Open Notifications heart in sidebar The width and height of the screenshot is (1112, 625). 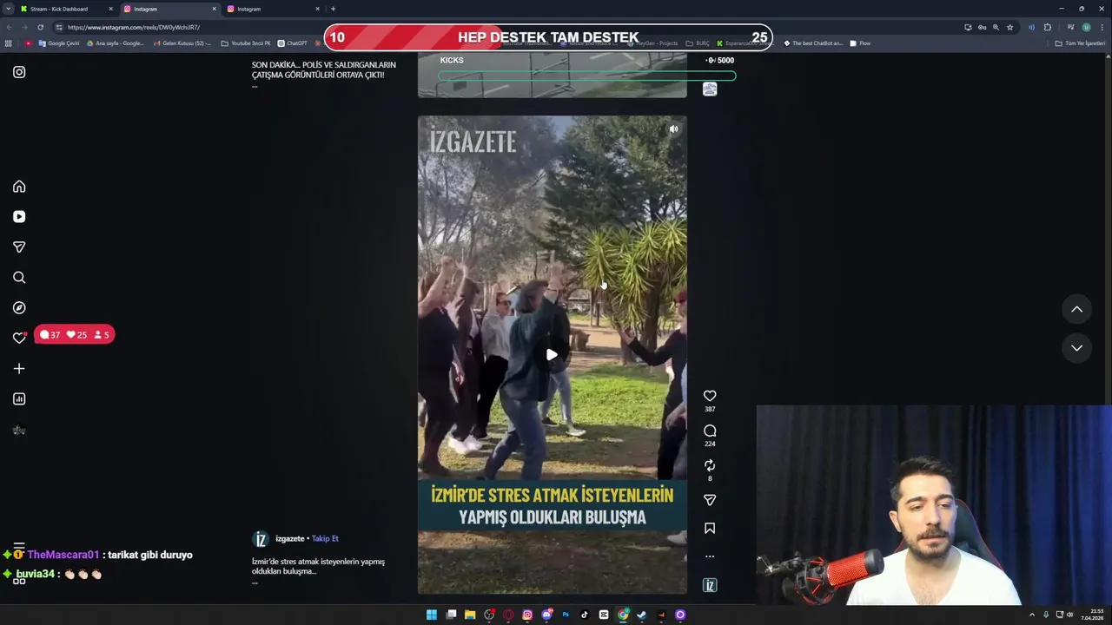point(19,338)
